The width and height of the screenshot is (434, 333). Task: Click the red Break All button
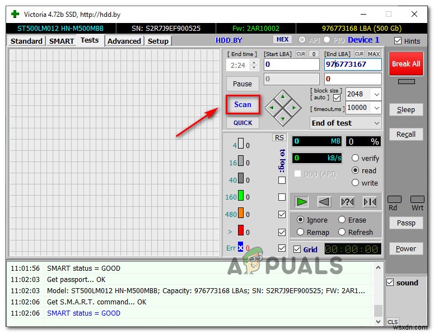tap(406, 64)
